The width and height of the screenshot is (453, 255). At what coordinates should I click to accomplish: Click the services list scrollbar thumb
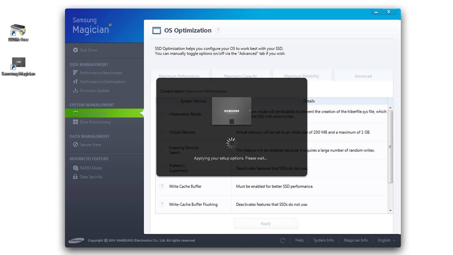[x=390, y=147]
